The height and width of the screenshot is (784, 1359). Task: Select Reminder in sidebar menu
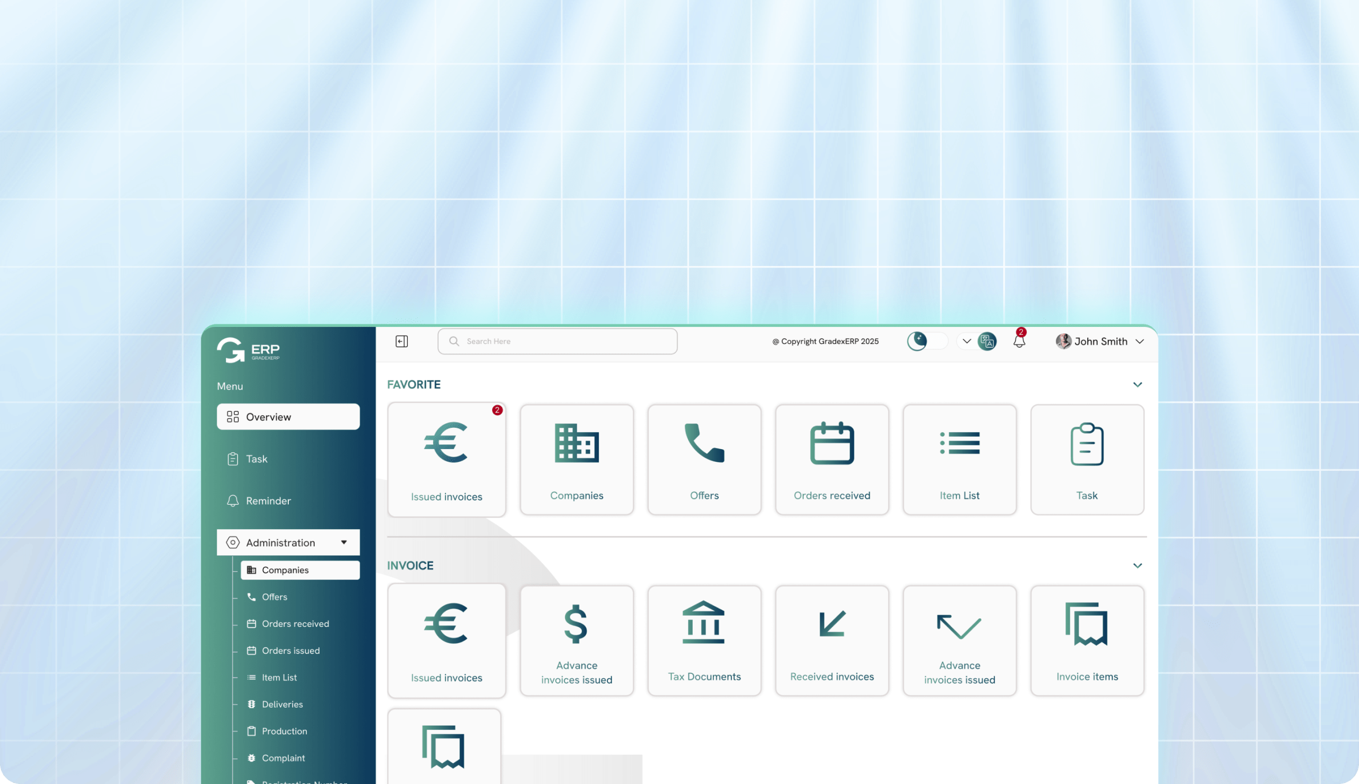click(x=268, y=501)
